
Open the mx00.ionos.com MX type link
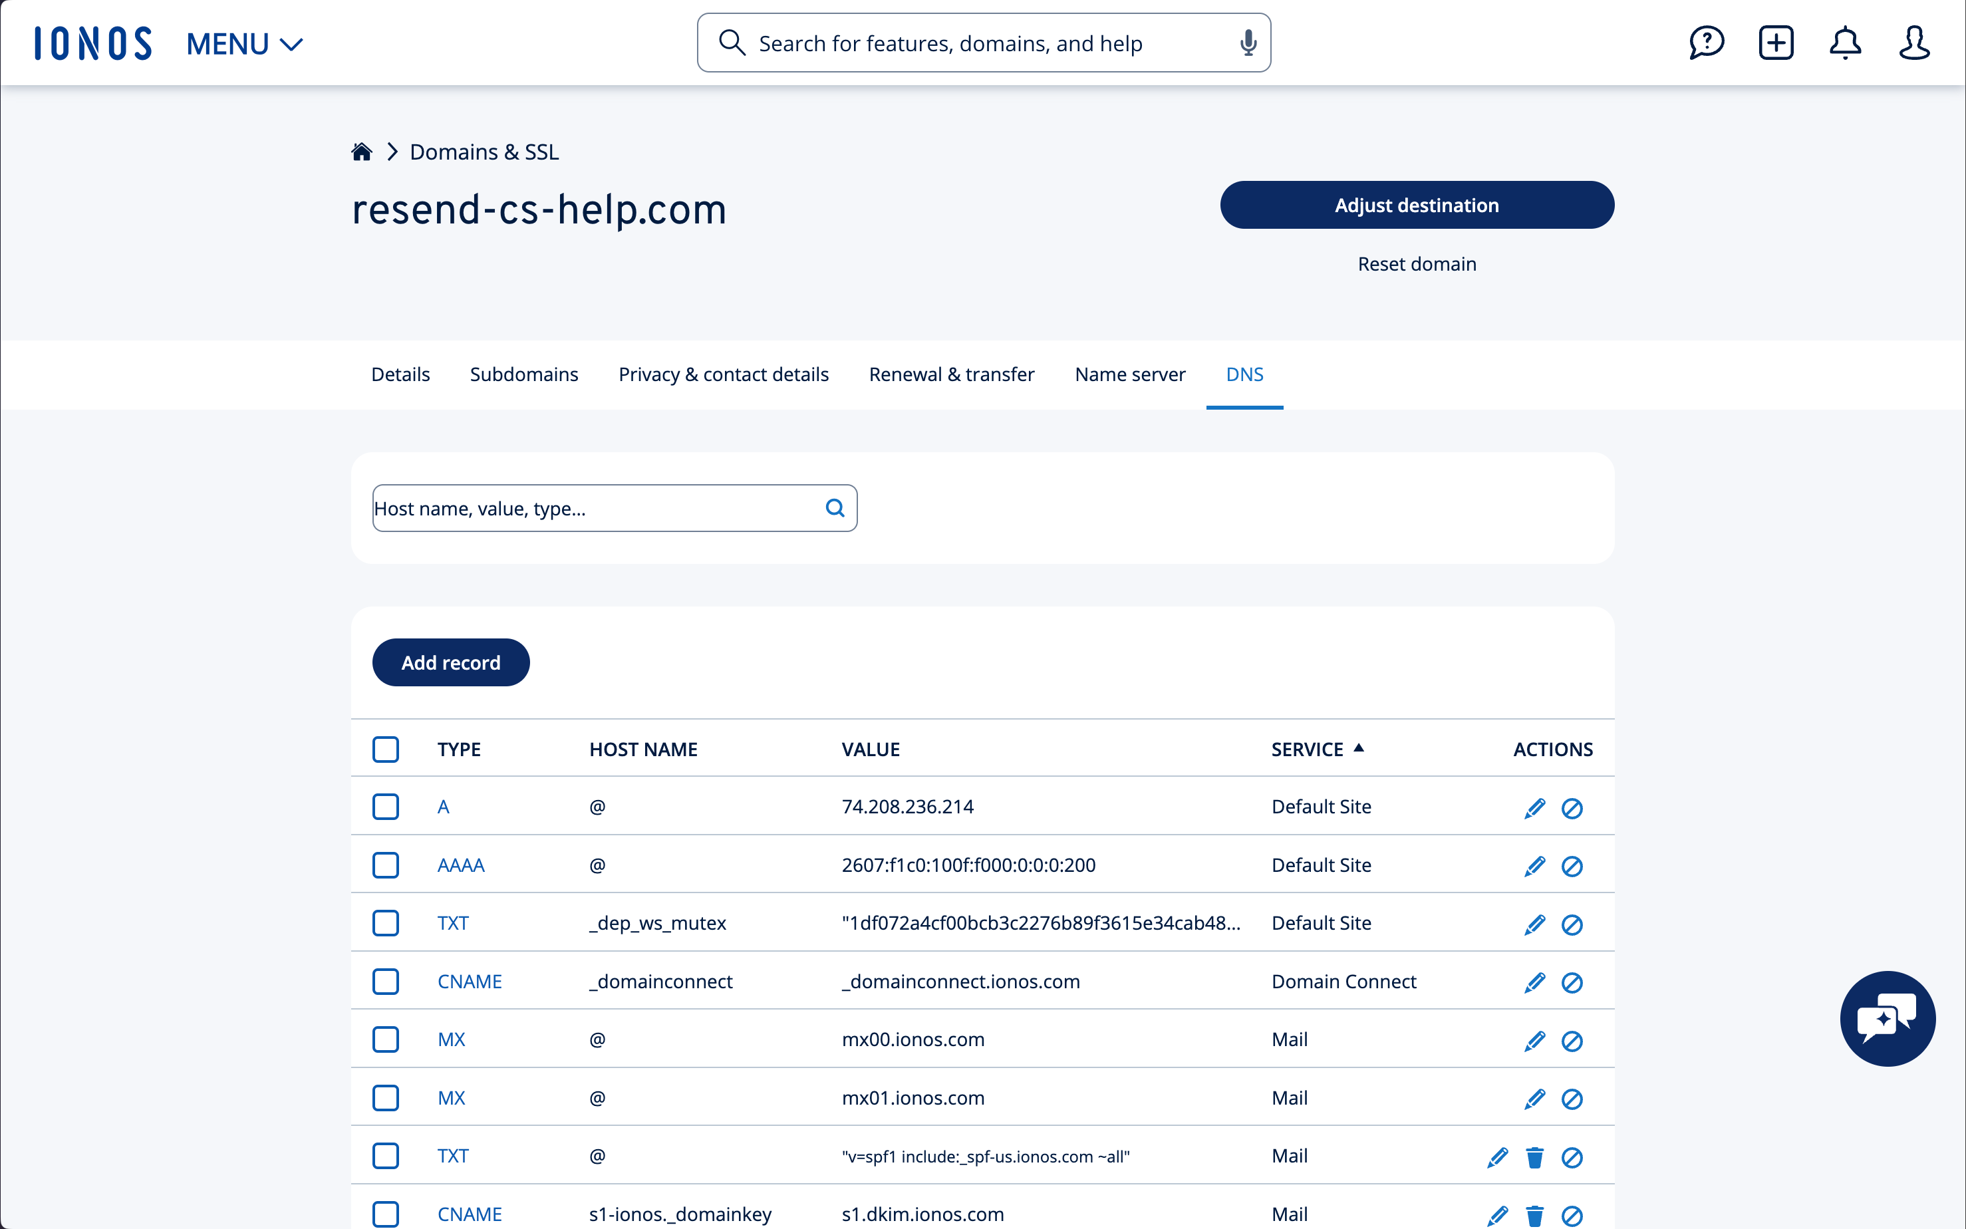point(451,1039)
